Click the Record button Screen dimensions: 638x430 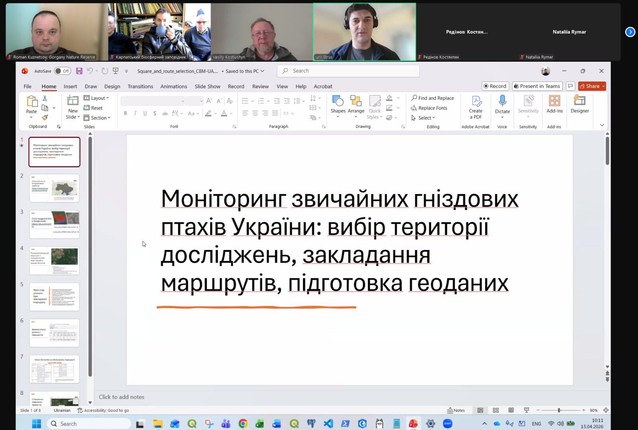pos(494,86)
